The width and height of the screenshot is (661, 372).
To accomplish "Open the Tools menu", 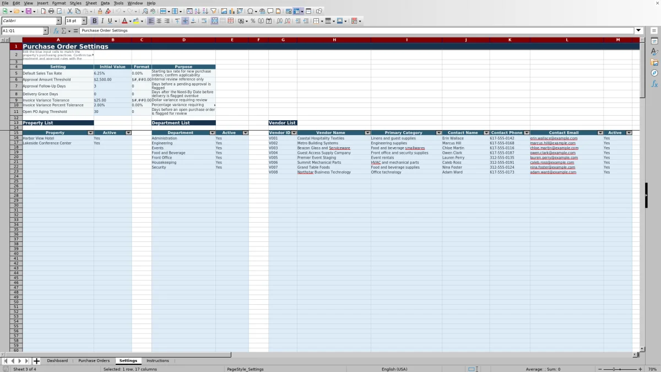I will pyautogui.click(x=118, y=3).
